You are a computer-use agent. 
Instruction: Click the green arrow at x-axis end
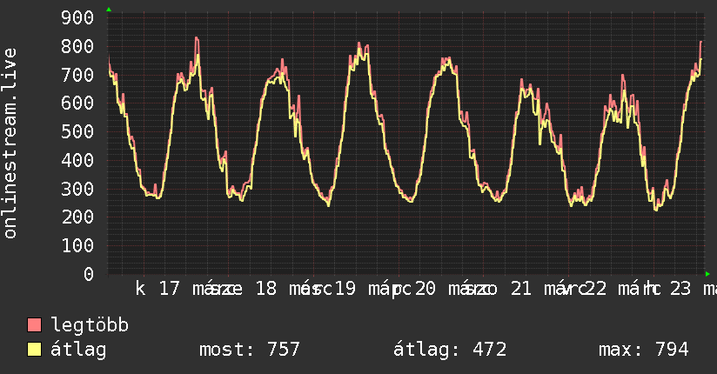point(707,274)
